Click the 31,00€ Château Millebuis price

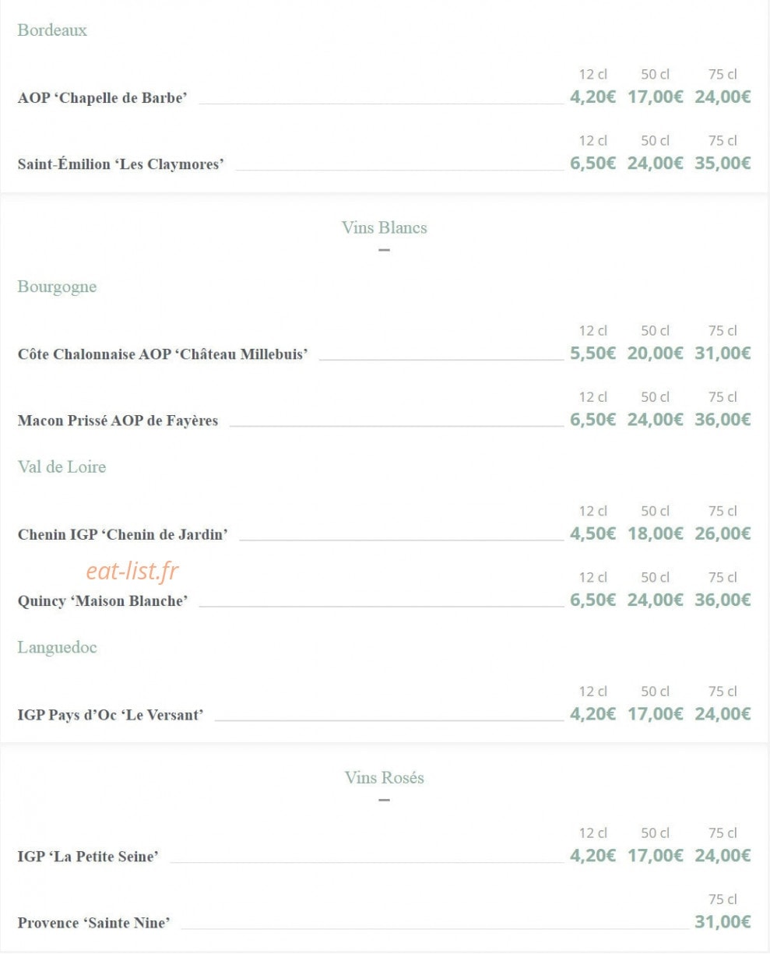click(x=723, y=353)
